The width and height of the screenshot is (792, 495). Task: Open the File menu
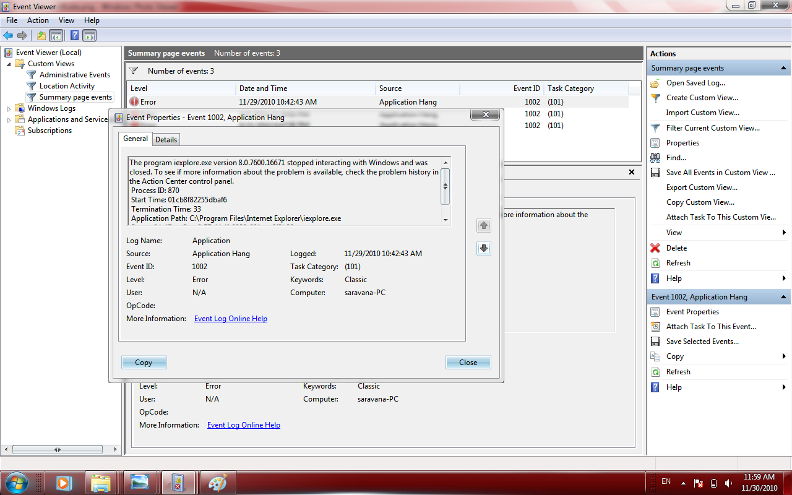[12, 20]
